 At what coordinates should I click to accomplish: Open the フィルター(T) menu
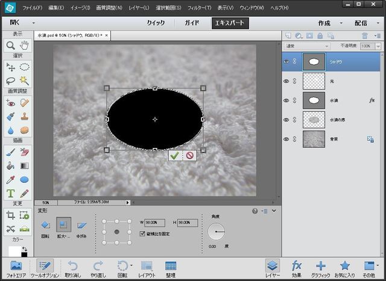pyautogui.click(x=198, y=8)
